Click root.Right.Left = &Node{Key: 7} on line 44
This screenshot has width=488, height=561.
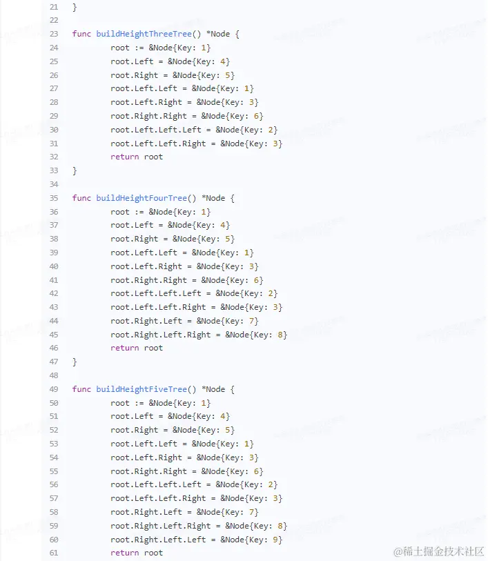[x=184, y=321]
